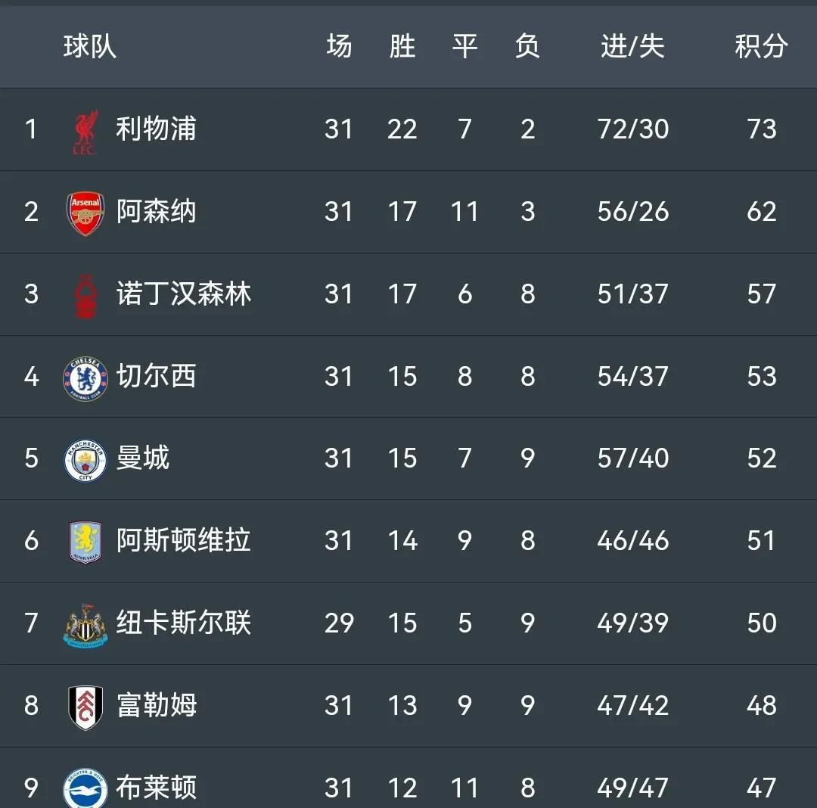This screenshot has height=808, width=817.
Task: Open the 利物浦 team name link
Action: click(156, 129)
